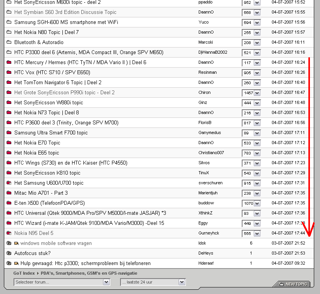Click folder icon beside HTC P3300 deel 6
The image size is (320, 294).
click(x=9, y=52)
